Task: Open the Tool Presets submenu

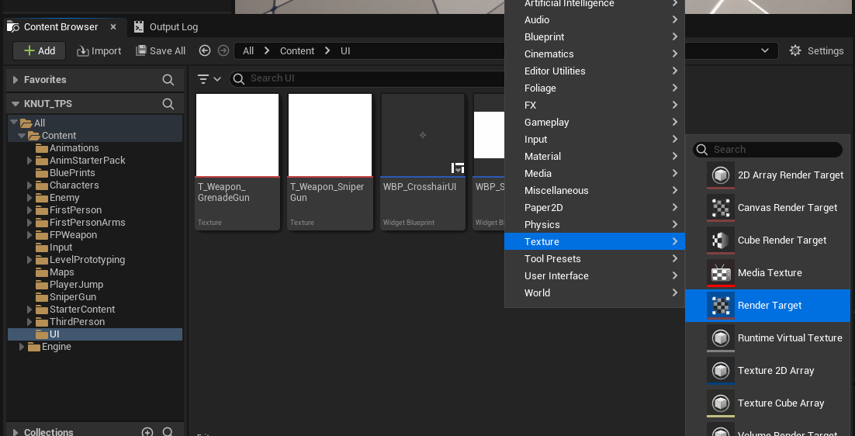Action: pyautogui.click(x=594, y=259)
